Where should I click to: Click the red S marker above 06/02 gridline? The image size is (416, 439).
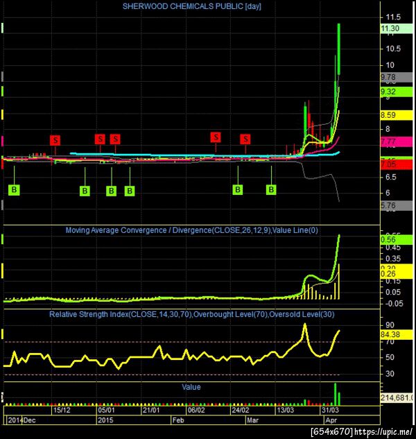tap(216, 137)
